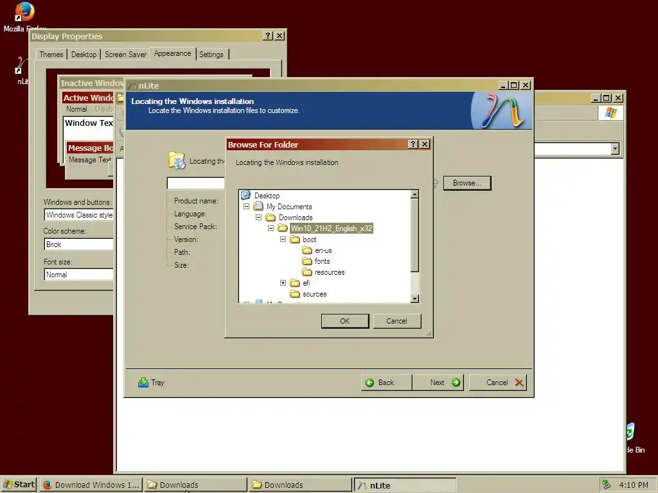Click the system tray network icon
The width and height of the screenshot is (658, 493).
(606, 484)
